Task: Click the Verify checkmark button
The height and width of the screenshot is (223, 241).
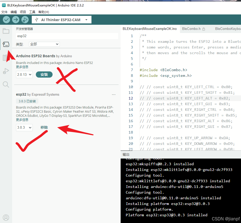Action: point(6,20)
